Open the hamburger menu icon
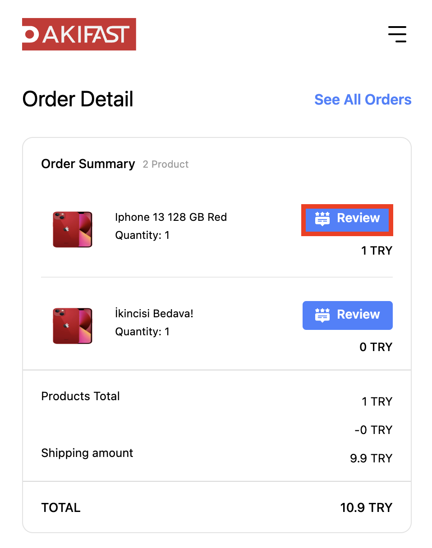This screenshot has width=432, height=548. click(x=397, y=34)
